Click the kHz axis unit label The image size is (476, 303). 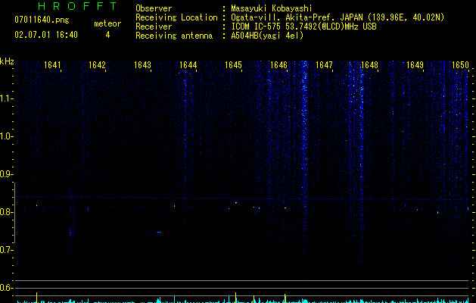tap(7, 61)
